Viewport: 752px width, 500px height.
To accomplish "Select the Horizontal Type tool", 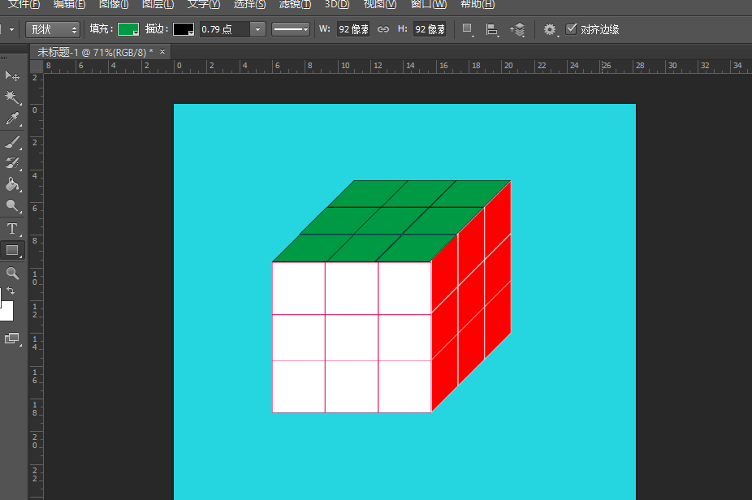I will pos(12,229).
